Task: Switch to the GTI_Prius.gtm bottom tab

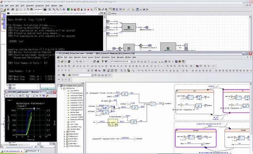Action: (32, 151)
